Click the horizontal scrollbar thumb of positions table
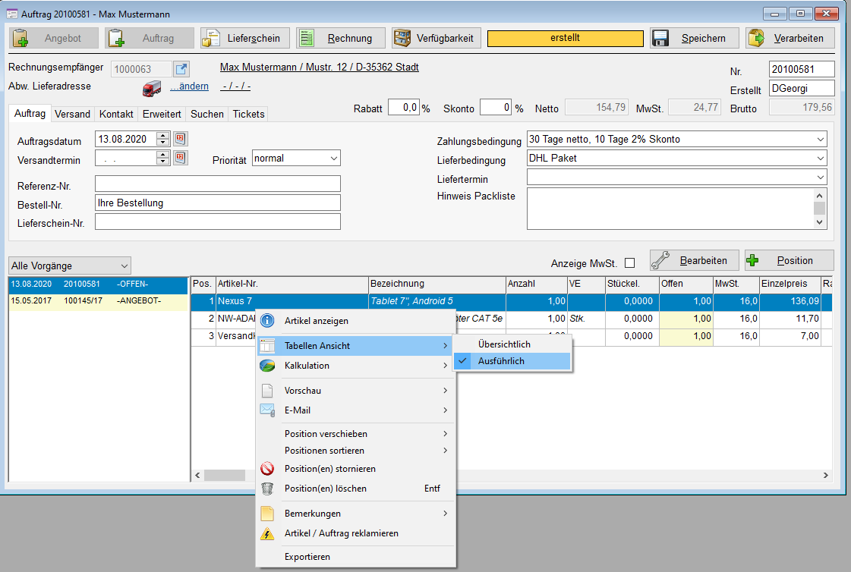851x572 pixels. click(224, 476)
